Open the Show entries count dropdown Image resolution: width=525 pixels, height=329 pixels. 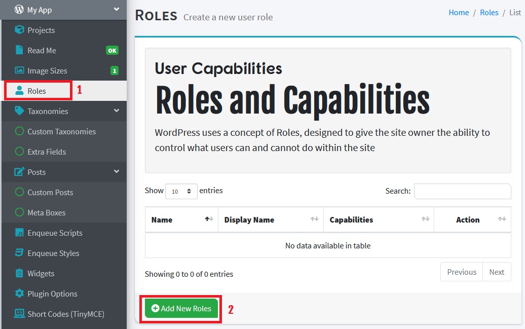181,191
